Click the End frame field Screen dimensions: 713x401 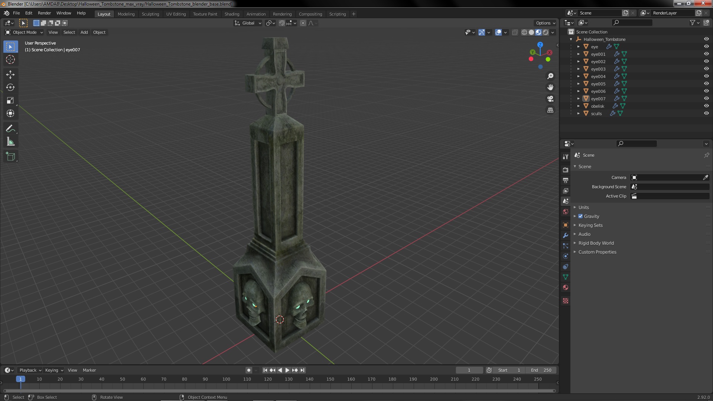click(541, 370)
